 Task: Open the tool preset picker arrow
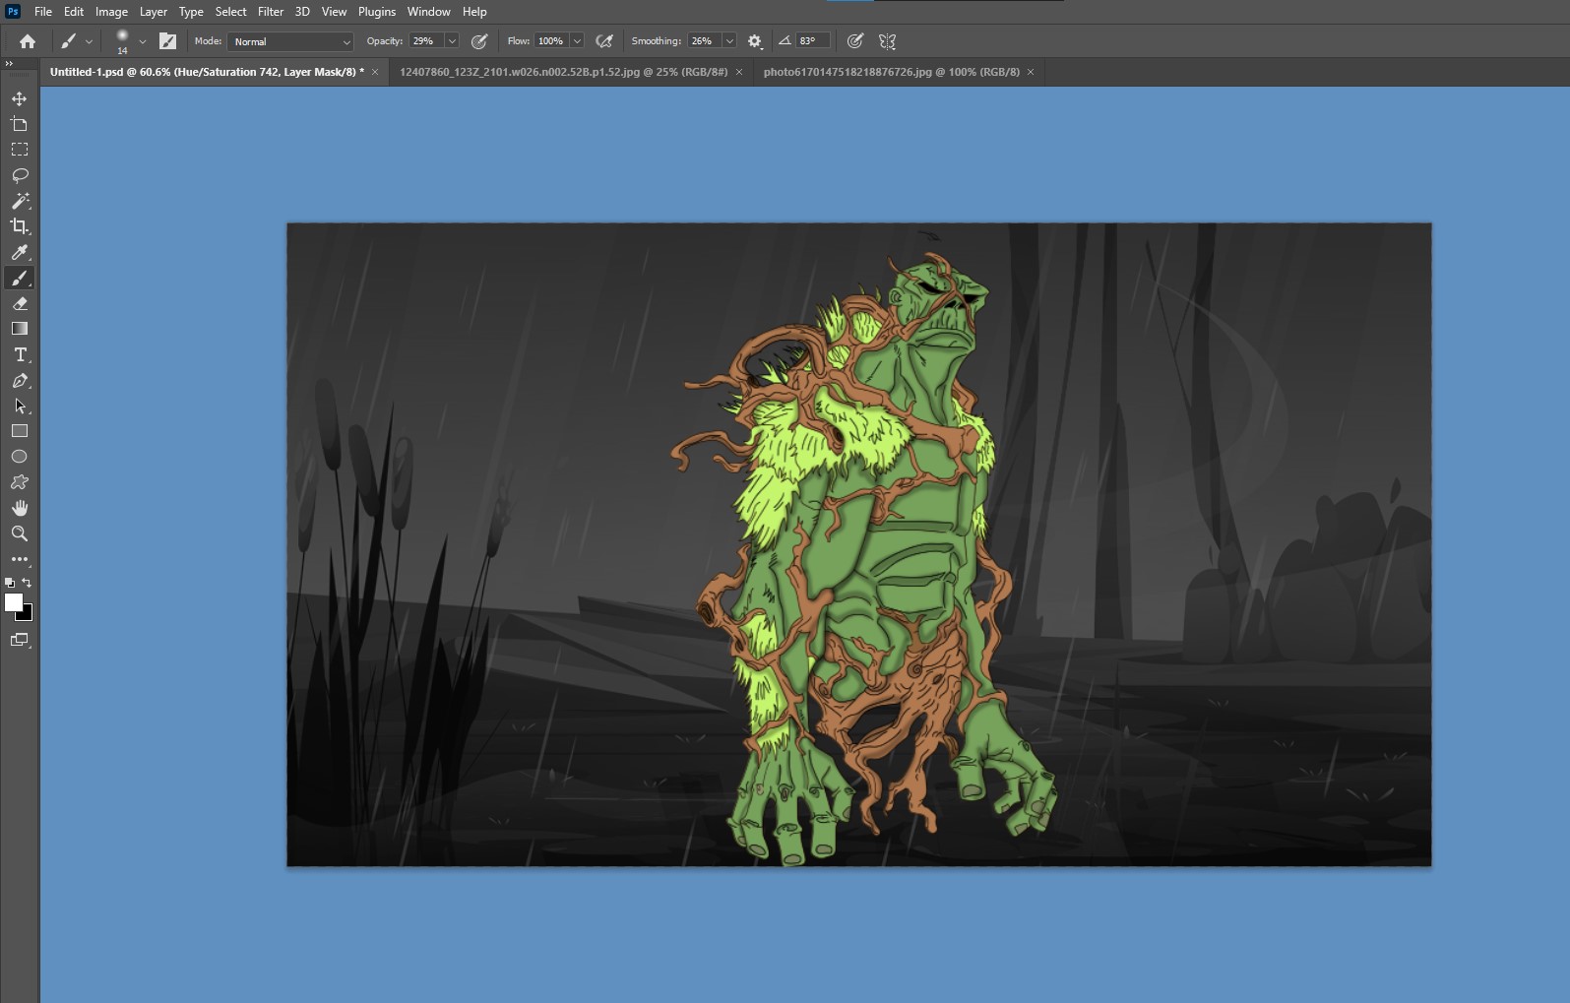[x=89, y=41]
